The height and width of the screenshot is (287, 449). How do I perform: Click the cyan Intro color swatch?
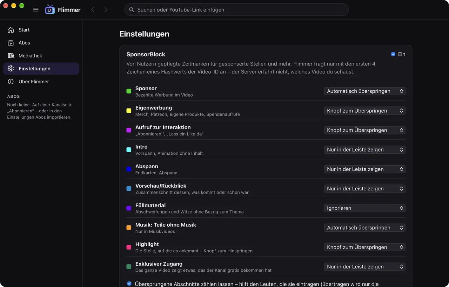point(129,149)
